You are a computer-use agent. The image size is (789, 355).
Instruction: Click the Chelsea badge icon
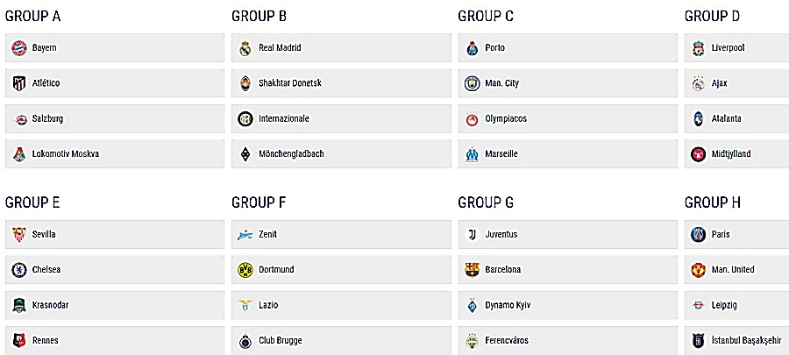[x=19, y=270]
